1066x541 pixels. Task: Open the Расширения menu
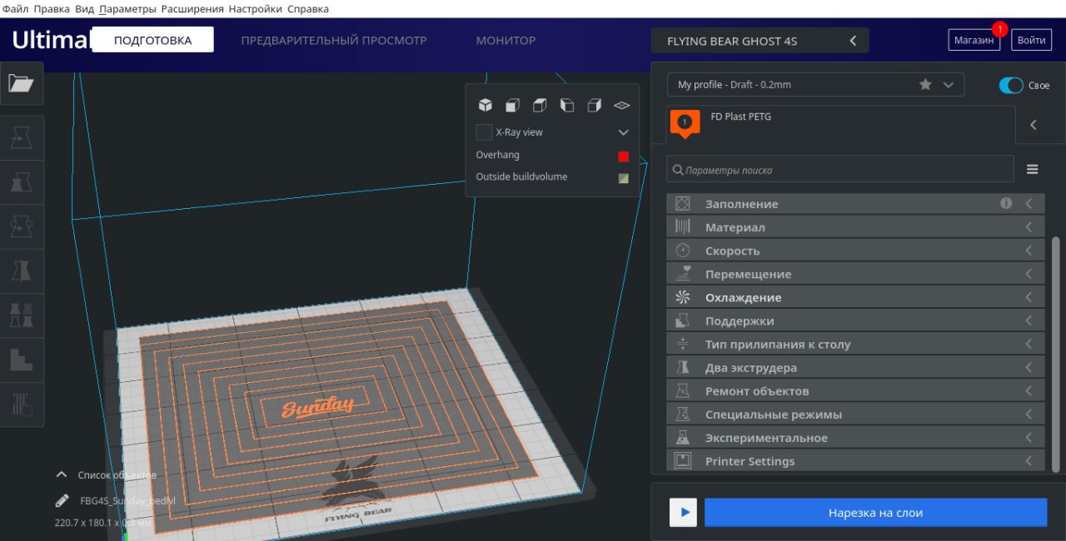(192, 8)
